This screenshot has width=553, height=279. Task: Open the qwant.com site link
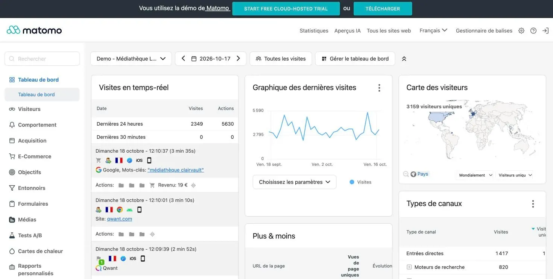tap(119, 219)
